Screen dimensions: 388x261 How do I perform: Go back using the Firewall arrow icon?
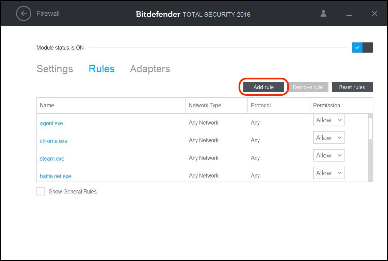(x=23, y=14)
